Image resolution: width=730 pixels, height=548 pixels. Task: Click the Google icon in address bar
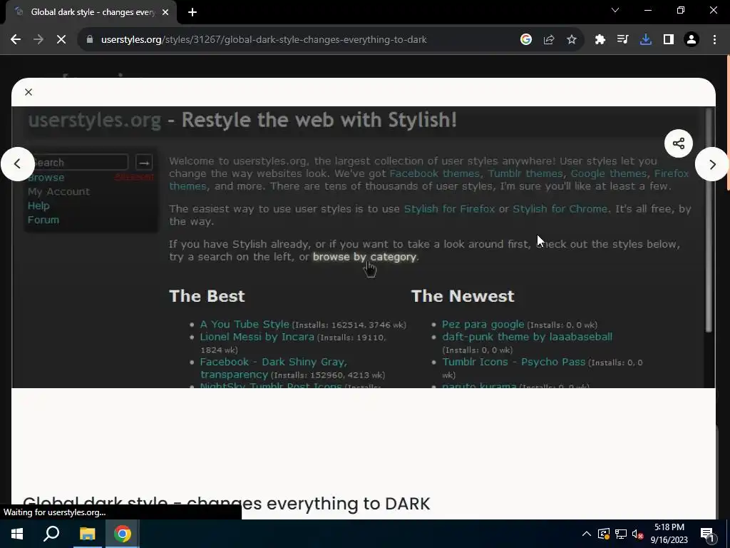pos(526,40)
